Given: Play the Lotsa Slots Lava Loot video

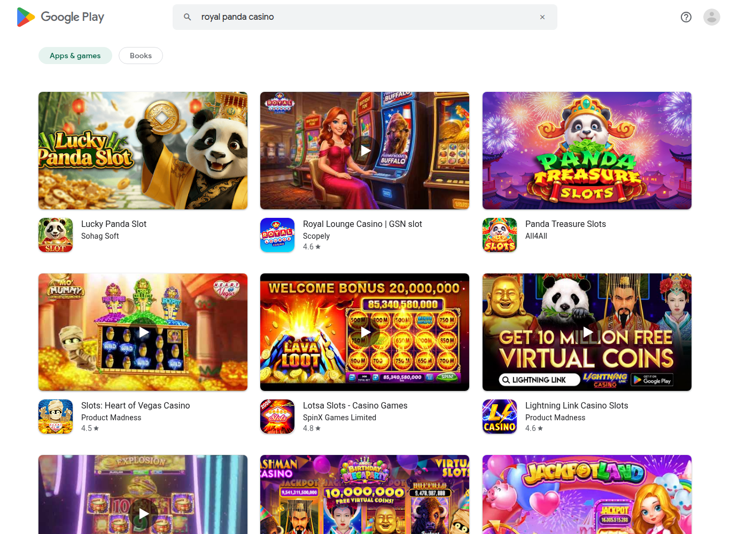Looking at the screenshot, I should pos(365,332).
